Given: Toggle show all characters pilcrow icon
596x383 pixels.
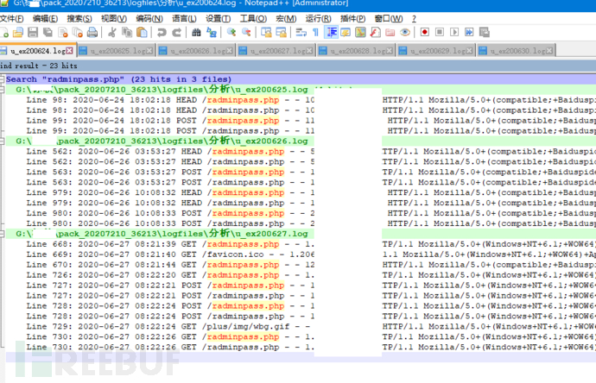Looking at the screenshot, I should pyautogui.click(x=315, y=33).
